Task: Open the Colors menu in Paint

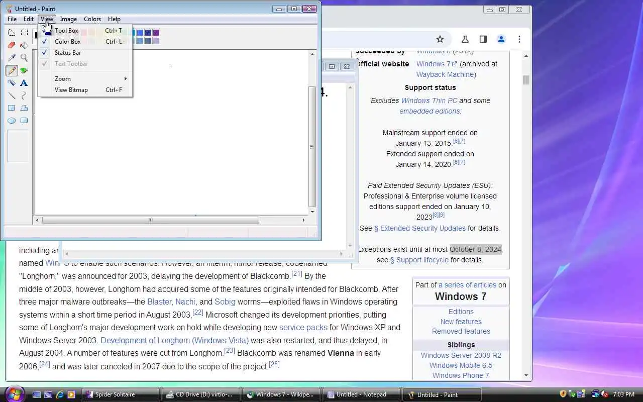Action: point(92,19)
